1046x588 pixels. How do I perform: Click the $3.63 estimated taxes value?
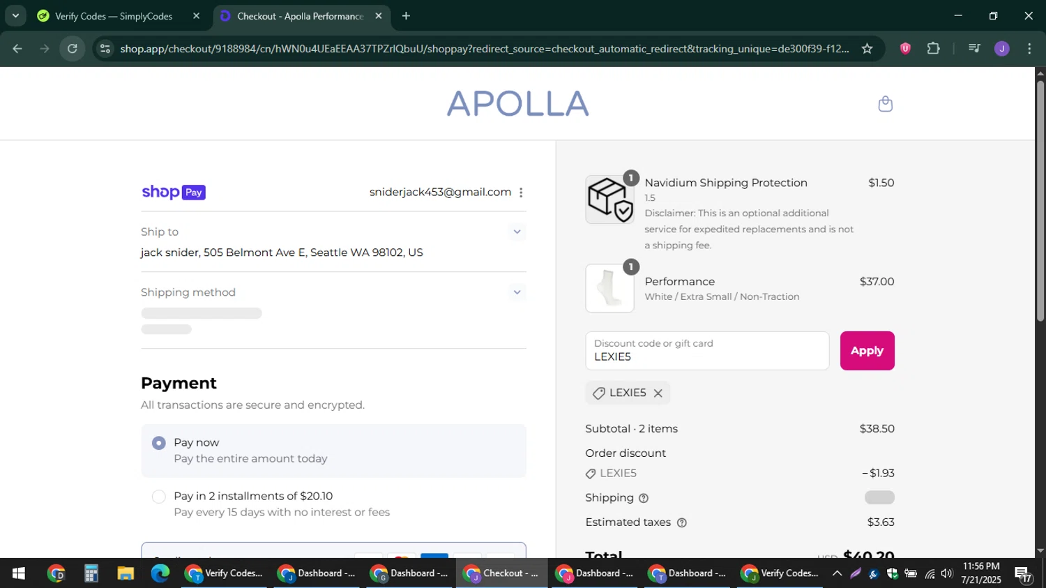point(881,522)
